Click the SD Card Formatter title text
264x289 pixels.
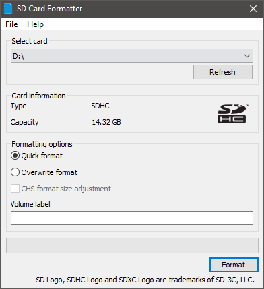click(49, 9)
